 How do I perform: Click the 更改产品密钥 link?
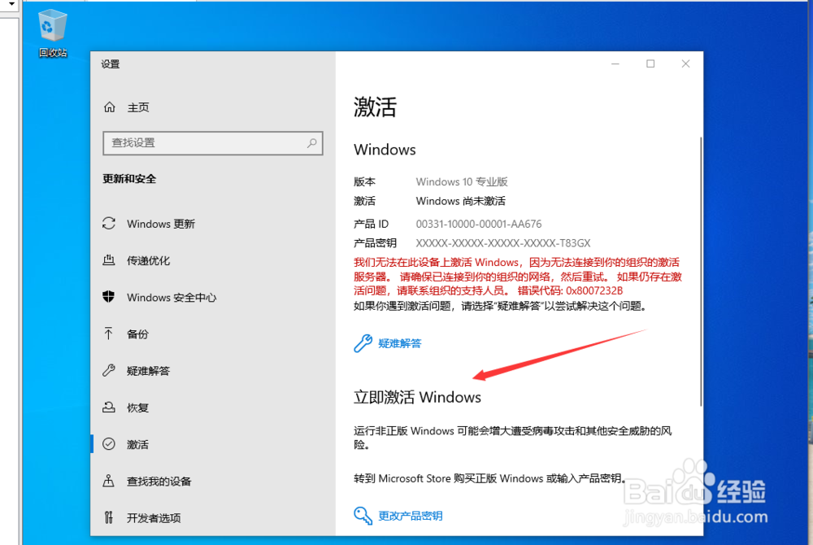410,516
